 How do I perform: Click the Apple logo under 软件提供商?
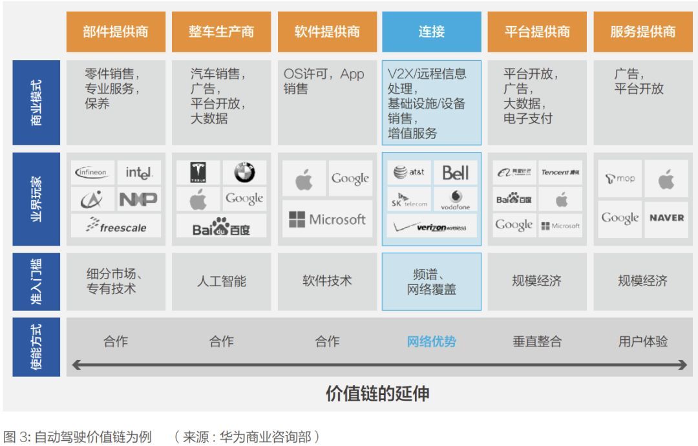coord(304,179)
